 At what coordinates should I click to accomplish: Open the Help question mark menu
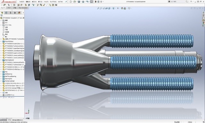pyautogui.click(x=191, y=2)
